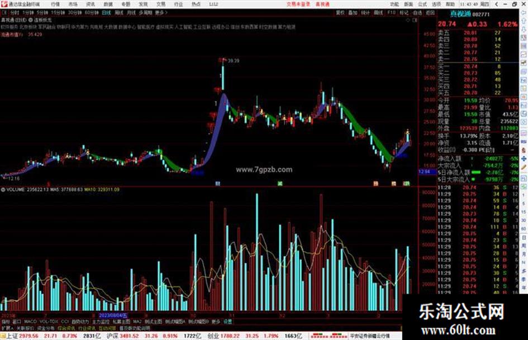Switch chart to 1分钟 period
Image resolution: width=528 pixels, height=340 pixels.
[x=27, y=12]
